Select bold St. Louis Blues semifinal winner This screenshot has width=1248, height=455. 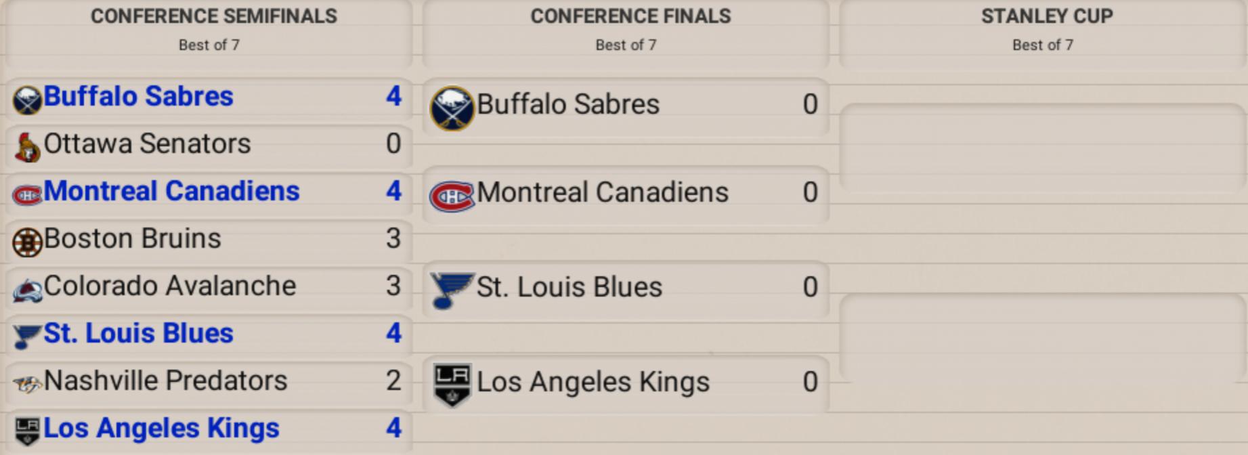[138, 333]
